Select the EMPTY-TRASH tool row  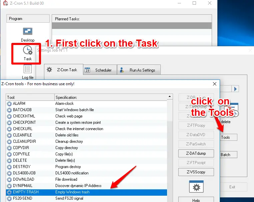pos(87,192)
